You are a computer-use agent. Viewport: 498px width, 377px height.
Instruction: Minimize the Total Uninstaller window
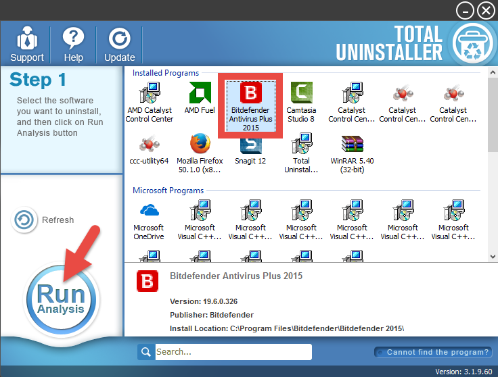point(465,11)
